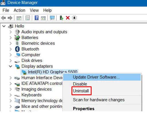Select the Keyboards tree item
Screen dimensions: 147x113
click(x=32, y=95)
